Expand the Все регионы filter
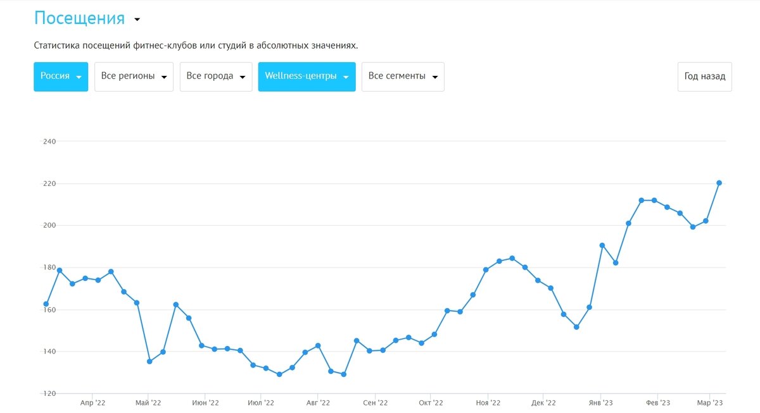This screenshot has width=760, height=413. (x=134, y=77)
